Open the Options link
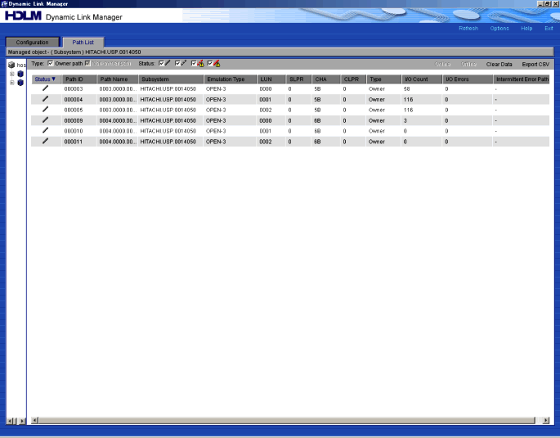Screen dimensions: 560x438 coord(500,29)
